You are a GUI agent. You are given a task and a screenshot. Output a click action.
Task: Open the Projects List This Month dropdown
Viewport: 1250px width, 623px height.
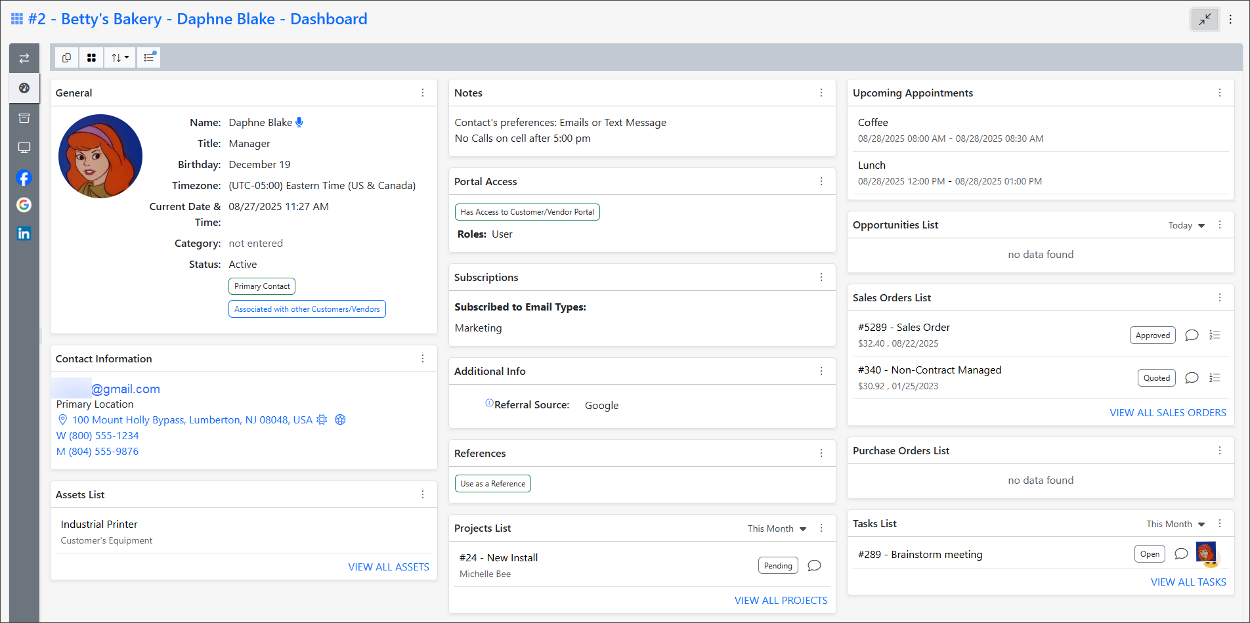point(777,528)
